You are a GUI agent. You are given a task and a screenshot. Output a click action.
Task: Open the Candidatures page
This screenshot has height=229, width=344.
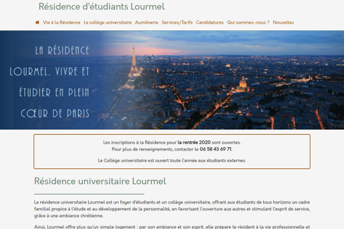(210, 22)
